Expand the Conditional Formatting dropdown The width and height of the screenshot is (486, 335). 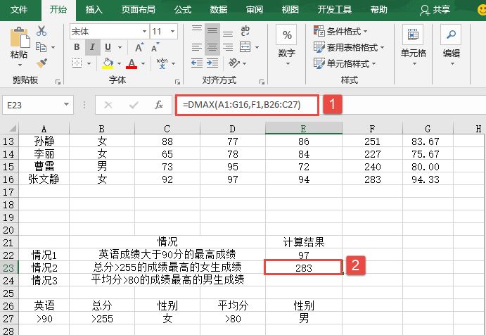coord(352,31)
